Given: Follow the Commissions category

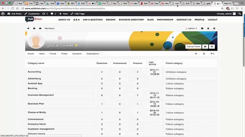Looking at the screenshot, I should tap(175, 119).
